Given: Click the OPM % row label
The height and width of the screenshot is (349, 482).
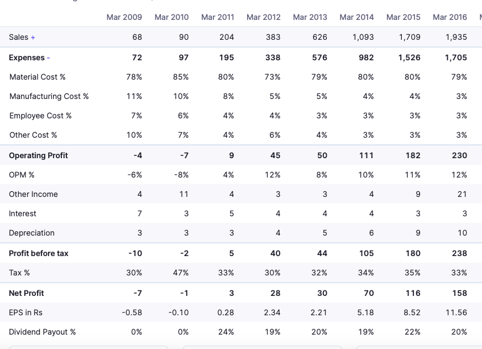Looking at the screenshot, I should [x=22, y=175].
